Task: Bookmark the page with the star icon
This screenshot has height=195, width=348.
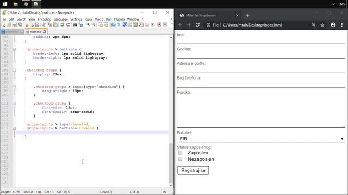Action: pyautogui.click(x=322, y=25)
